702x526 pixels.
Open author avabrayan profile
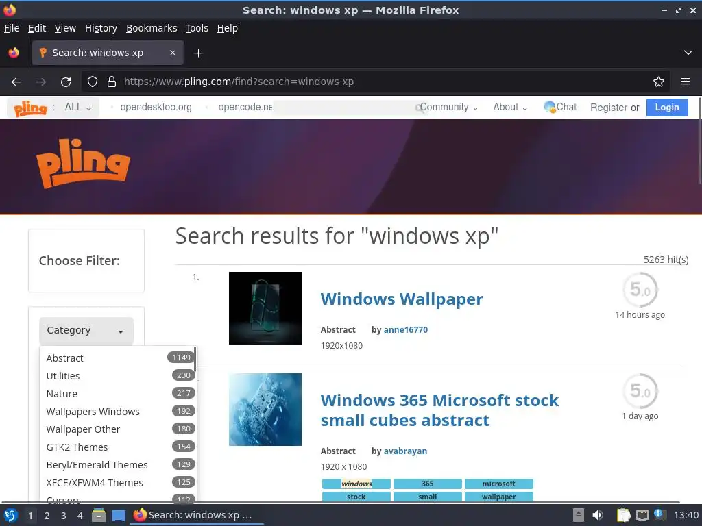pos(406,451)
